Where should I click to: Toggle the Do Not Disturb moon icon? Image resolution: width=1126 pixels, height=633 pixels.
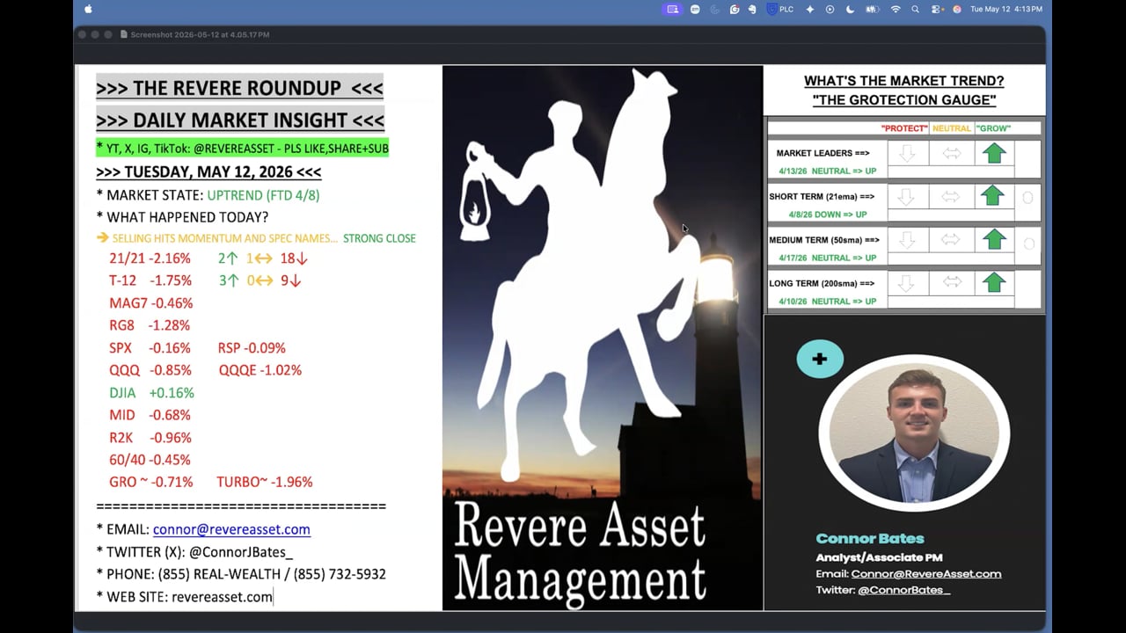[x=850, y=9]
